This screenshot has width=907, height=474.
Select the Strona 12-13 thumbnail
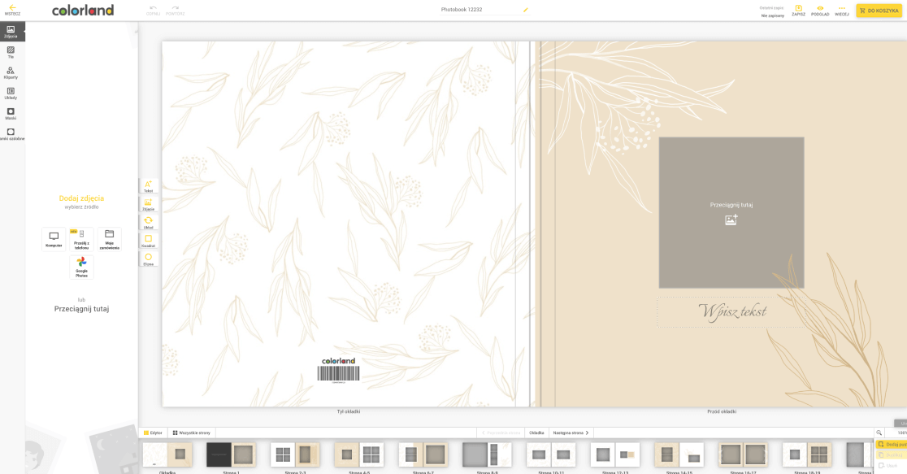coord(615,457)
